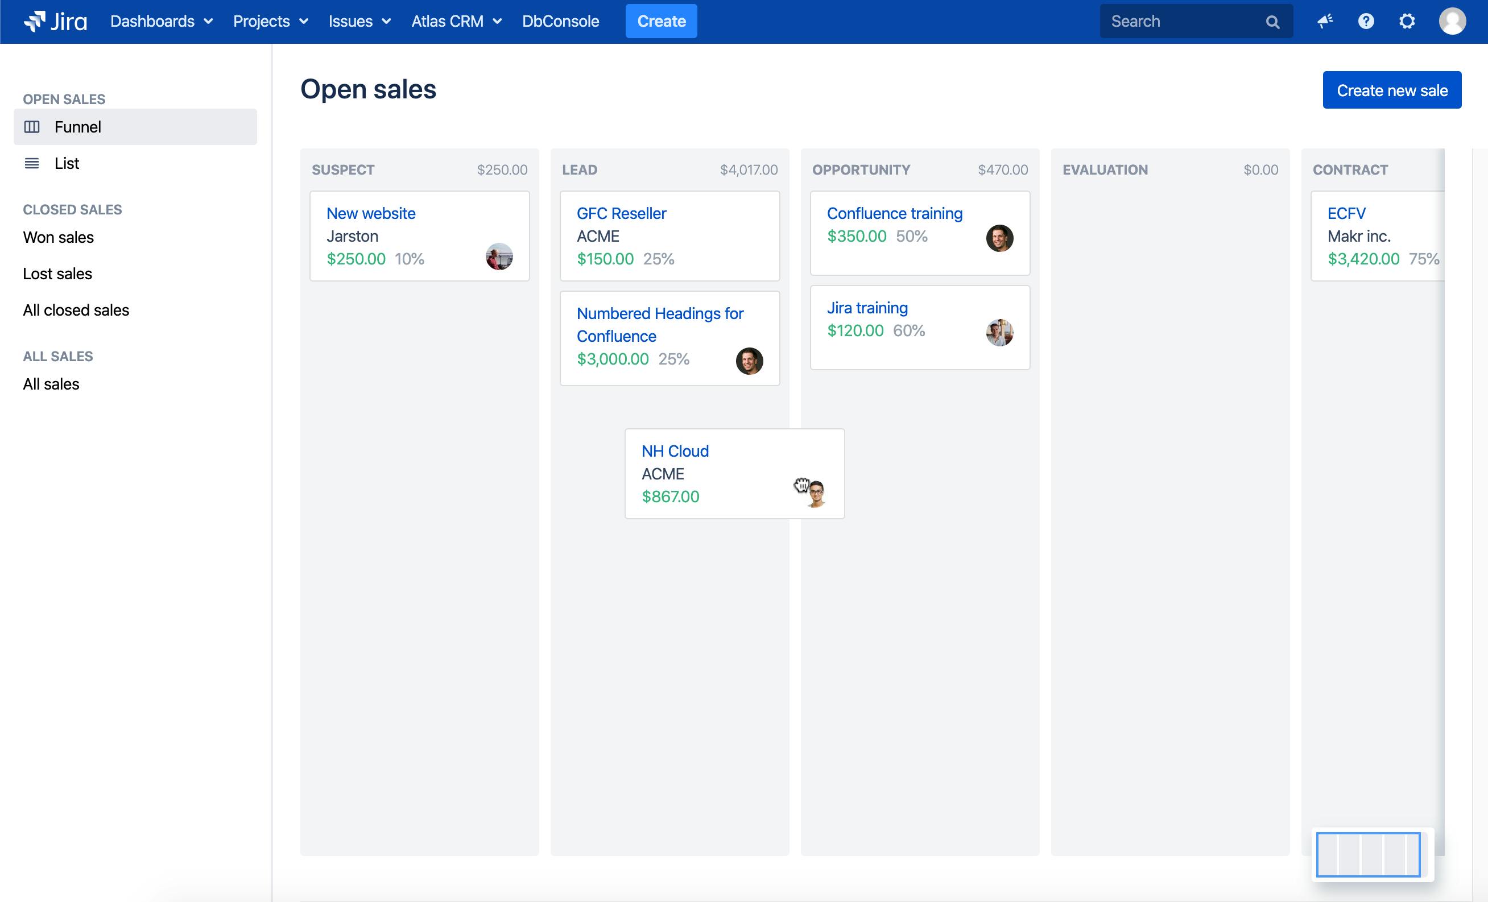Click the $0.00 Evaluation total
Viewport: 1488px width, 902px height.
pos(1261,169)
